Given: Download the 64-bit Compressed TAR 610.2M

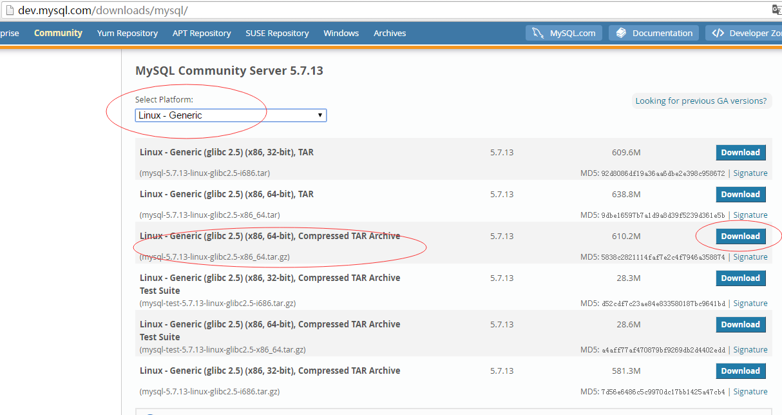Looking at the screenshot, I should coord(741,236).
